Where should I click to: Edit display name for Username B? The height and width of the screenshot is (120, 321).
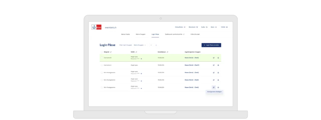(214, 58)
